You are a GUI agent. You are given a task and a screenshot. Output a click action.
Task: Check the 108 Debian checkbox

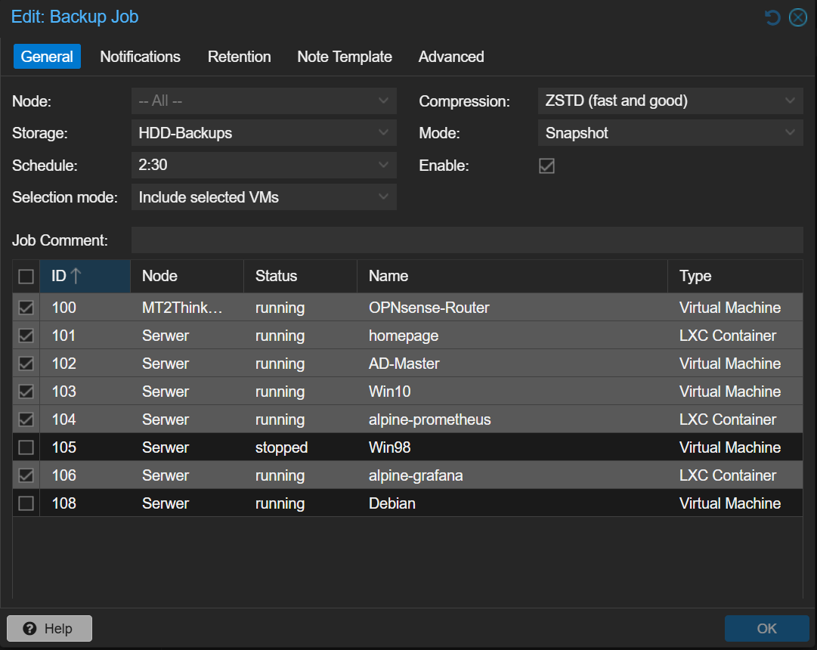tap(26, 503)
